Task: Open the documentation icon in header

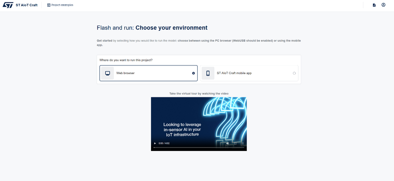Action: [x=374, y=5]
